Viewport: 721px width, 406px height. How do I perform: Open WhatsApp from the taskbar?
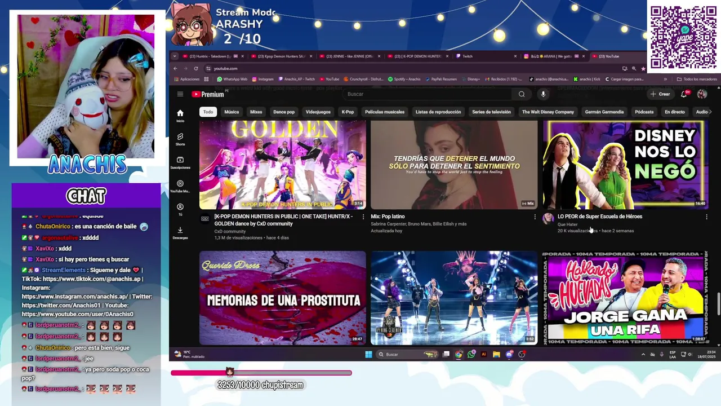[x=471, y=354]
